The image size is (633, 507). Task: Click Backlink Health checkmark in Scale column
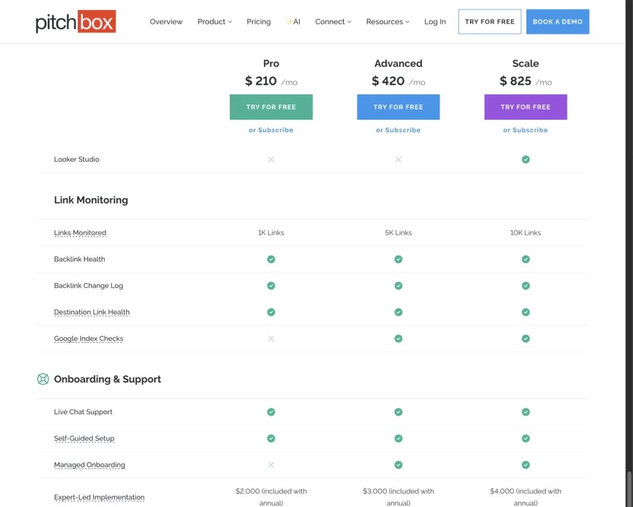point(526,259)
